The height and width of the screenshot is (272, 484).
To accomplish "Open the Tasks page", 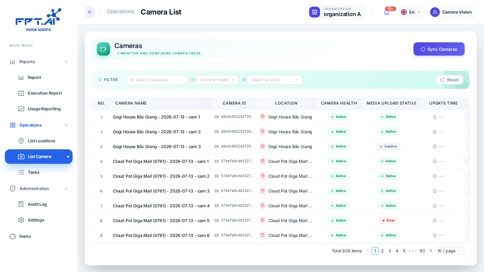I will pos(39,172).
